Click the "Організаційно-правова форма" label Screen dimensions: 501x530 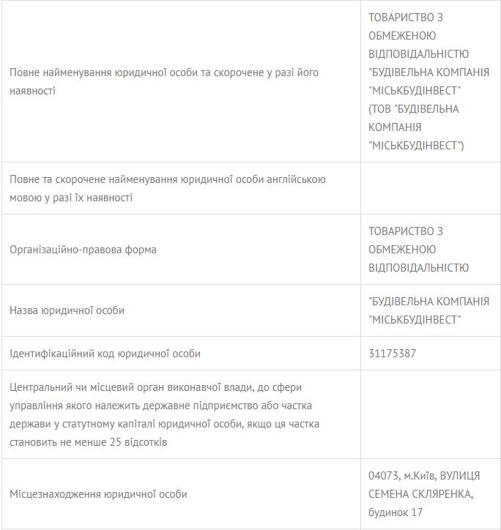83,250
